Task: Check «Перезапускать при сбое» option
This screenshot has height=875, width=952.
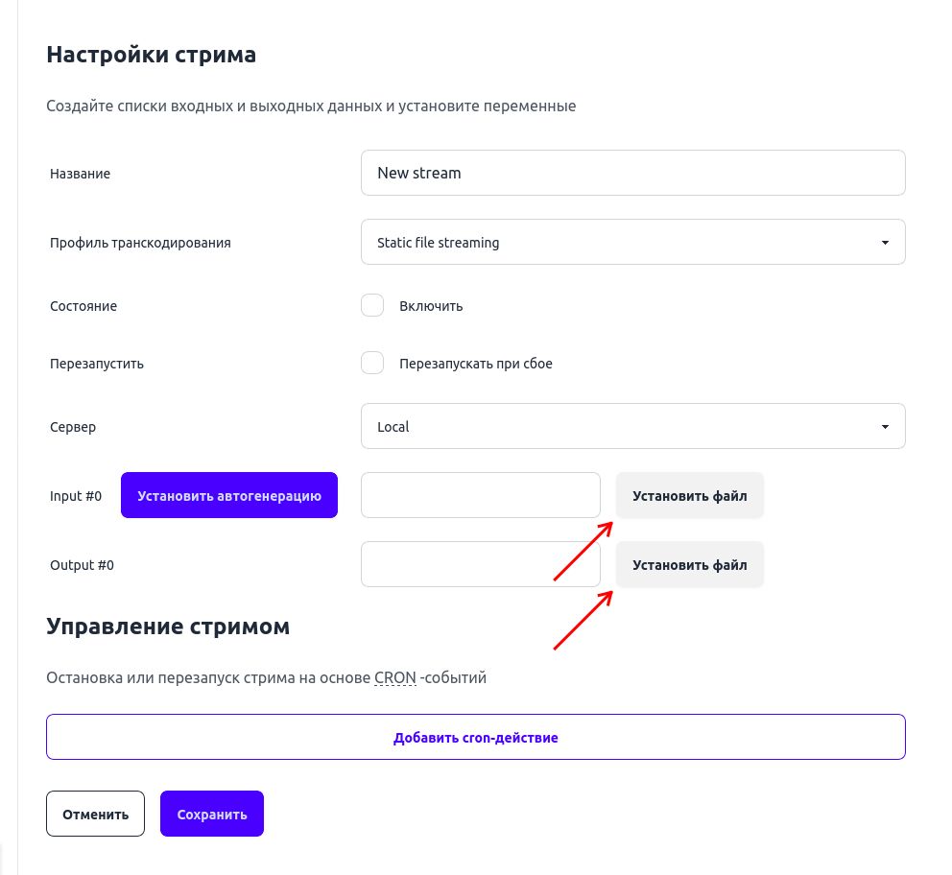Action: coord(372,363)
